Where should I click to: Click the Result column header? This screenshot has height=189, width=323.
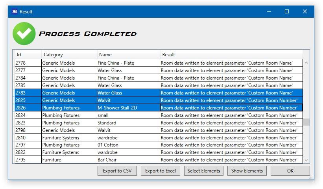coord(231,55)
